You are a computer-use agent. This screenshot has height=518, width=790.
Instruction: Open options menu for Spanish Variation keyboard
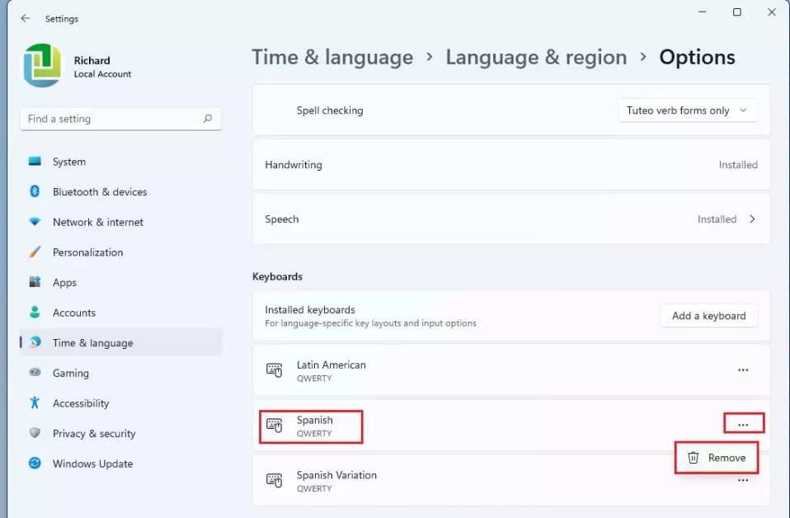pyautogui.click(x=743, y=480)
